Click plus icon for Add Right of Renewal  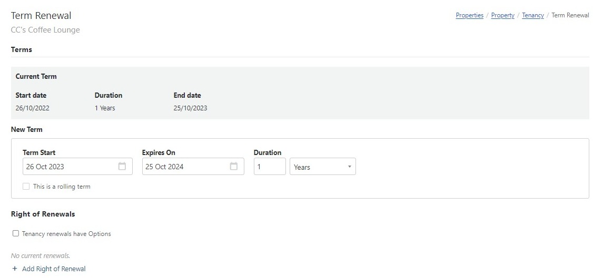coord(15,269)
